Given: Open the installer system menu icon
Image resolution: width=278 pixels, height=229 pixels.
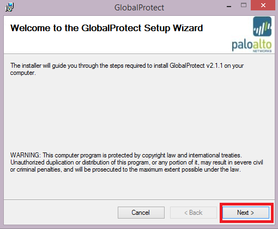Looking at the screenshot, I should pyautogui.click(x=9, y=7).
